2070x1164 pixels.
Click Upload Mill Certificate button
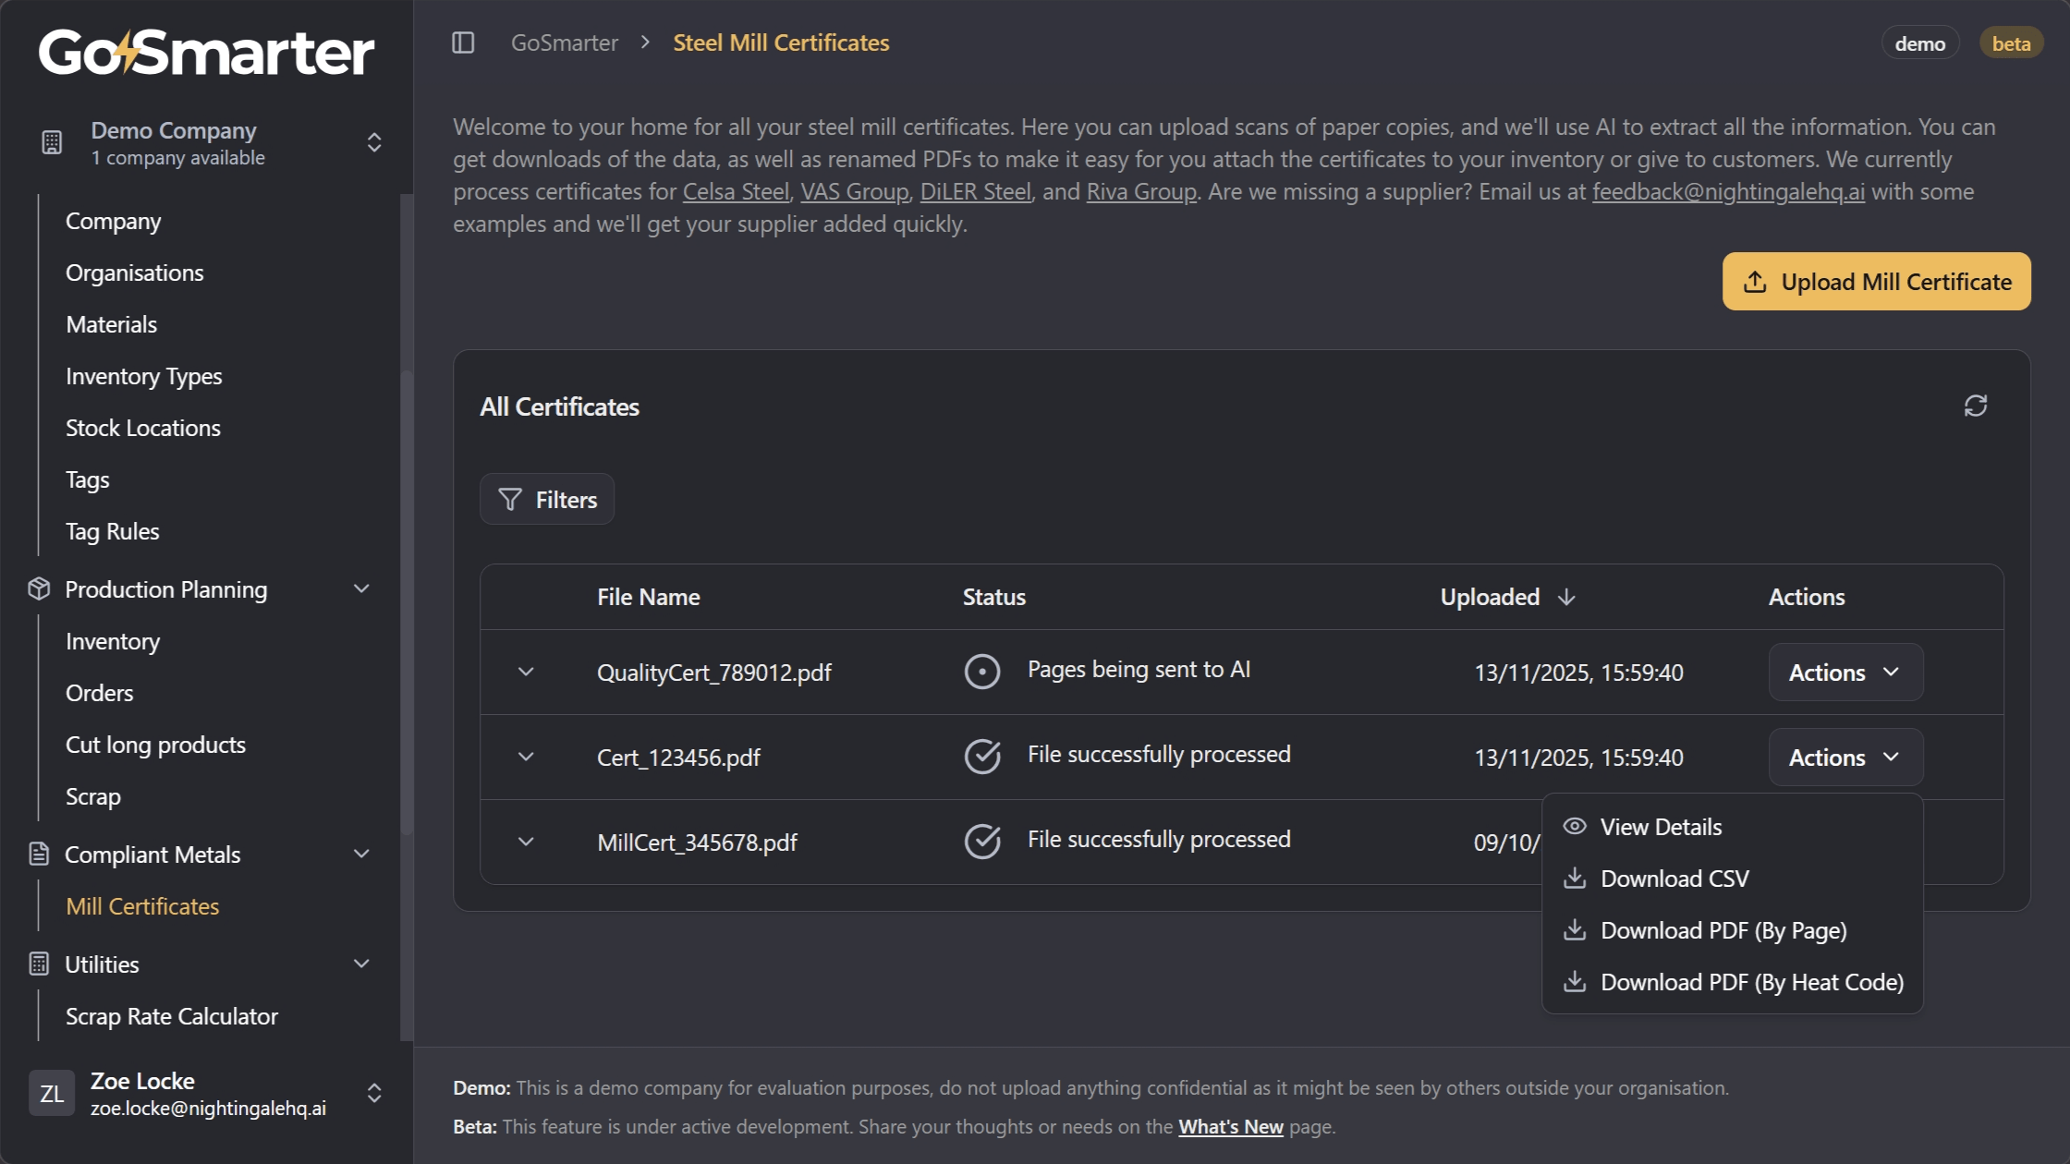(x=1877, y=281)
